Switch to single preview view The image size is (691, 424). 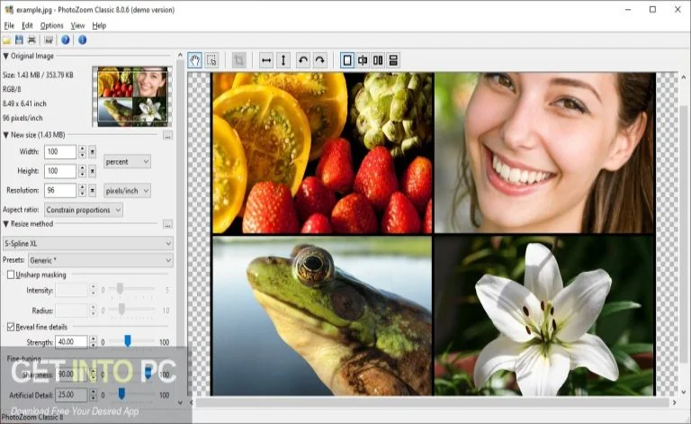pos(347,60)
